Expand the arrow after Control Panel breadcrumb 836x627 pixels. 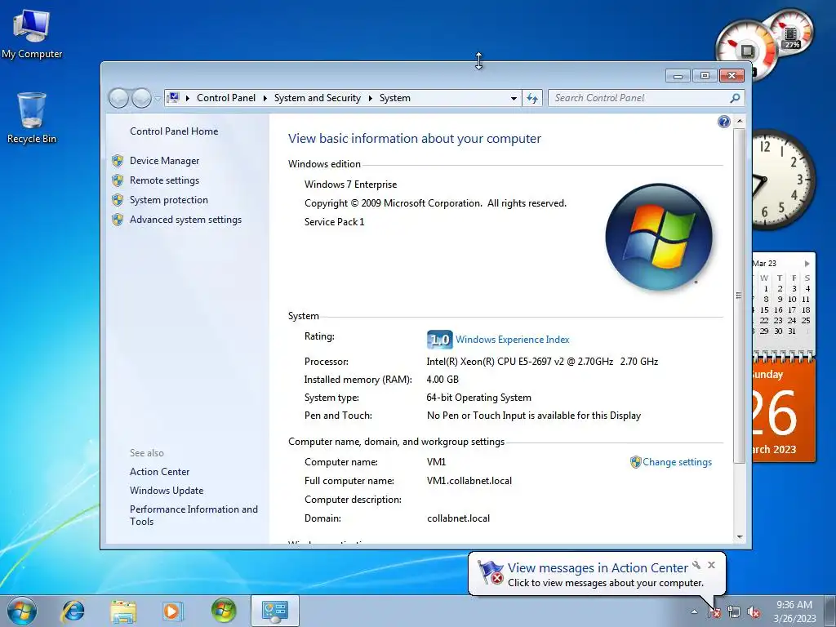[265, 98]
